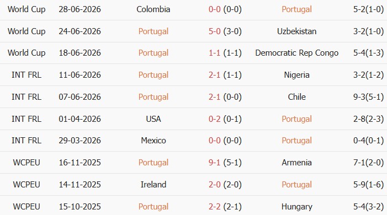Select the Armenia team link
The width and height of the screenshot is (387, 215).
click(296, 163)
